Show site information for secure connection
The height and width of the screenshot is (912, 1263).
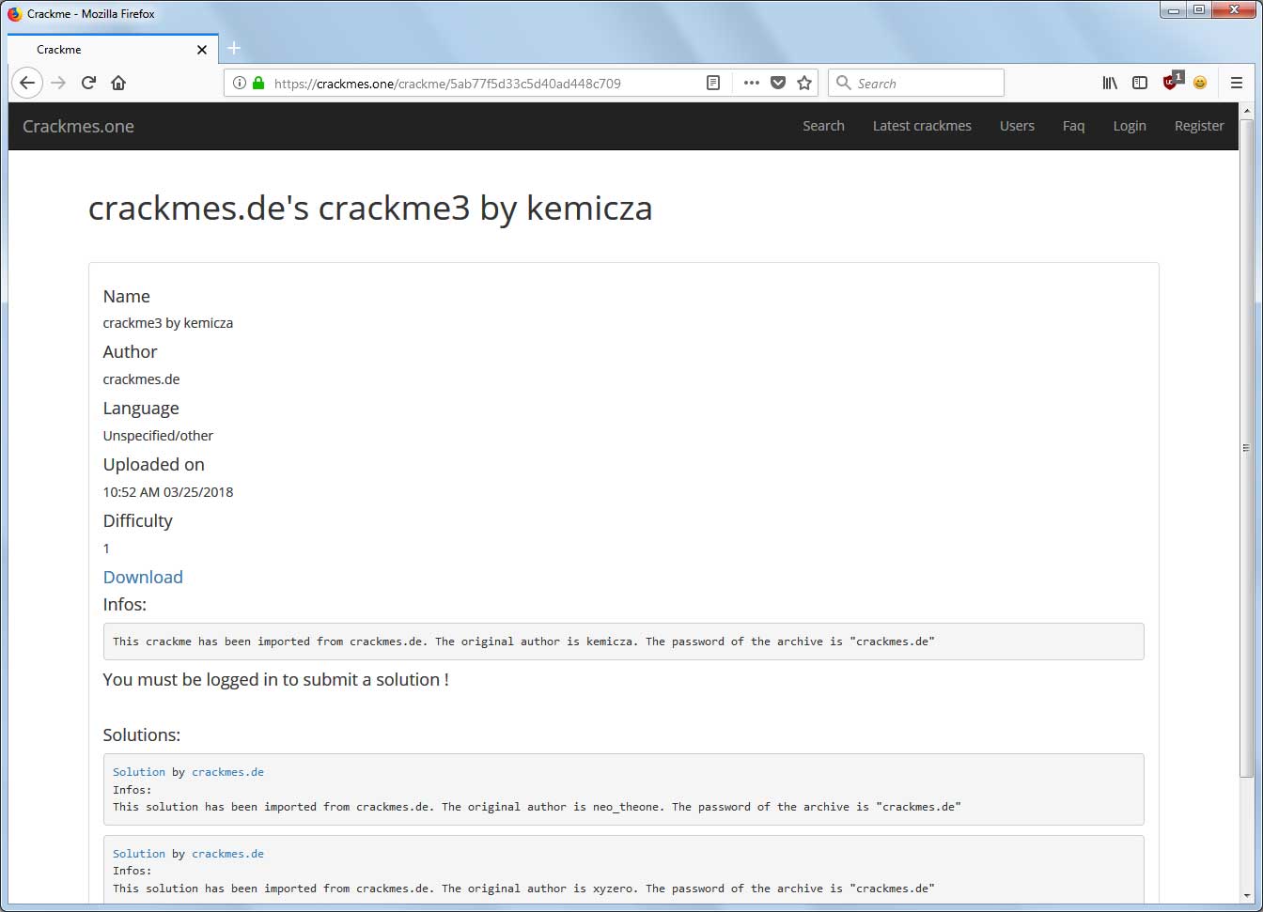[240, 83]
